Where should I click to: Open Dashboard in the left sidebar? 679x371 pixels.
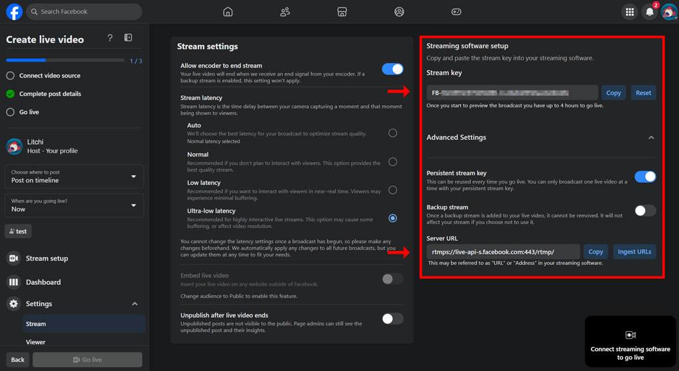pyautogui.click(x=43, y=282)
